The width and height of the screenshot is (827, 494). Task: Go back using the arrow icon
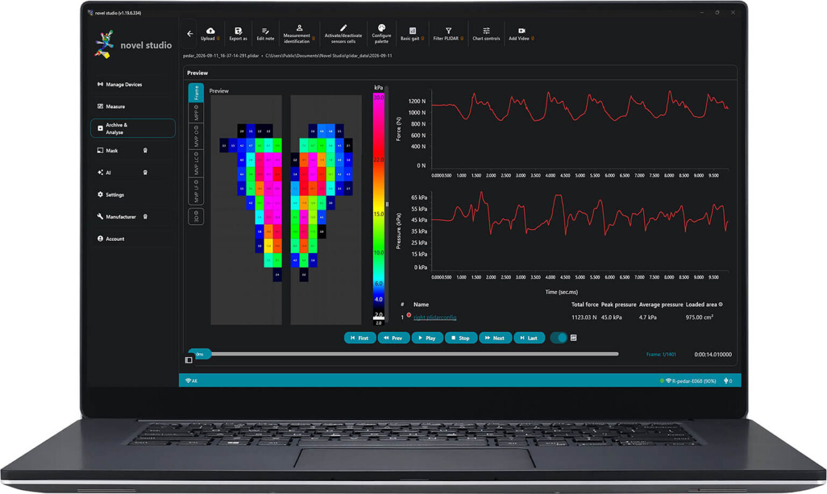click(x=190, y=34)
